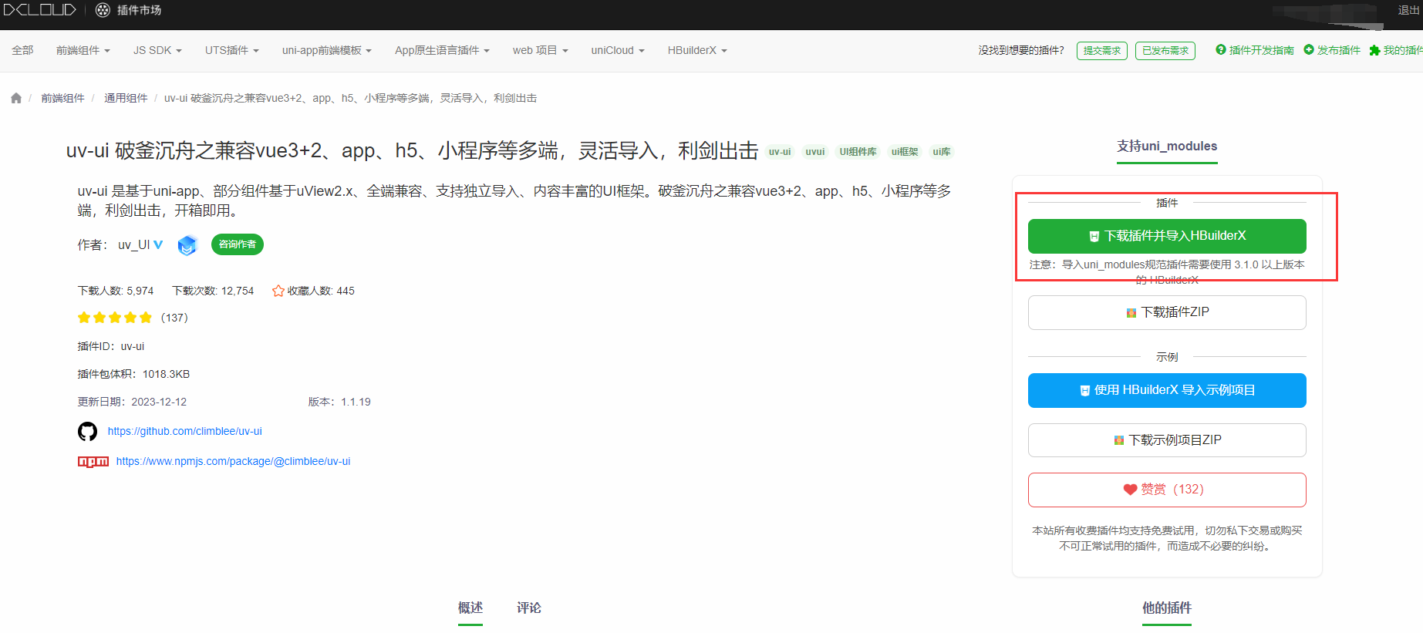The width and height of the screenshot is (1423, 633).
Task: Click the author verified V badge
Action: click(158, 244)
